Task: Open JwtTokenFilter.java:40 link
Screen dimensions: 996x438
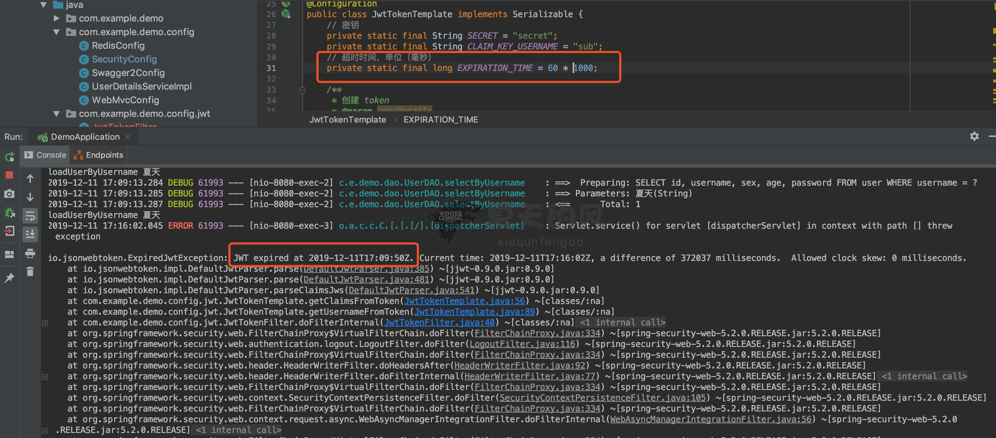Action: pyautogui.click(x=439, y=322)
